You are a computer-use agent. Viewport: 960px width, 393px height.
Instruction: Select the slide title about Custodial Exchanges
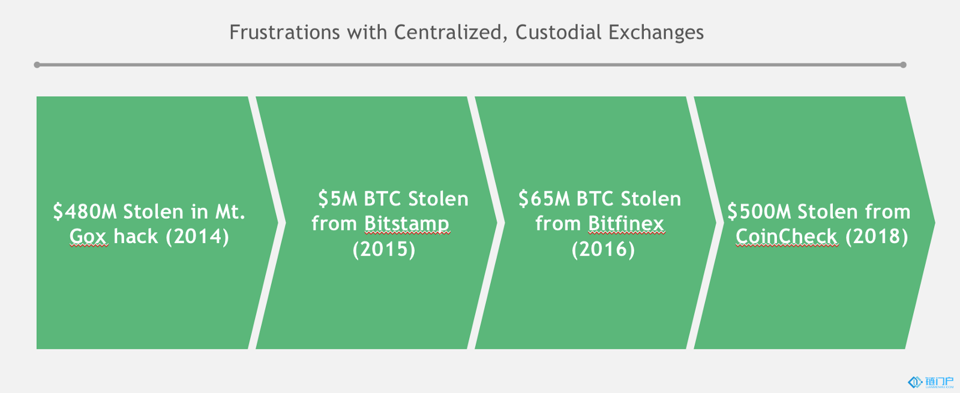click(x=466, y=32)
